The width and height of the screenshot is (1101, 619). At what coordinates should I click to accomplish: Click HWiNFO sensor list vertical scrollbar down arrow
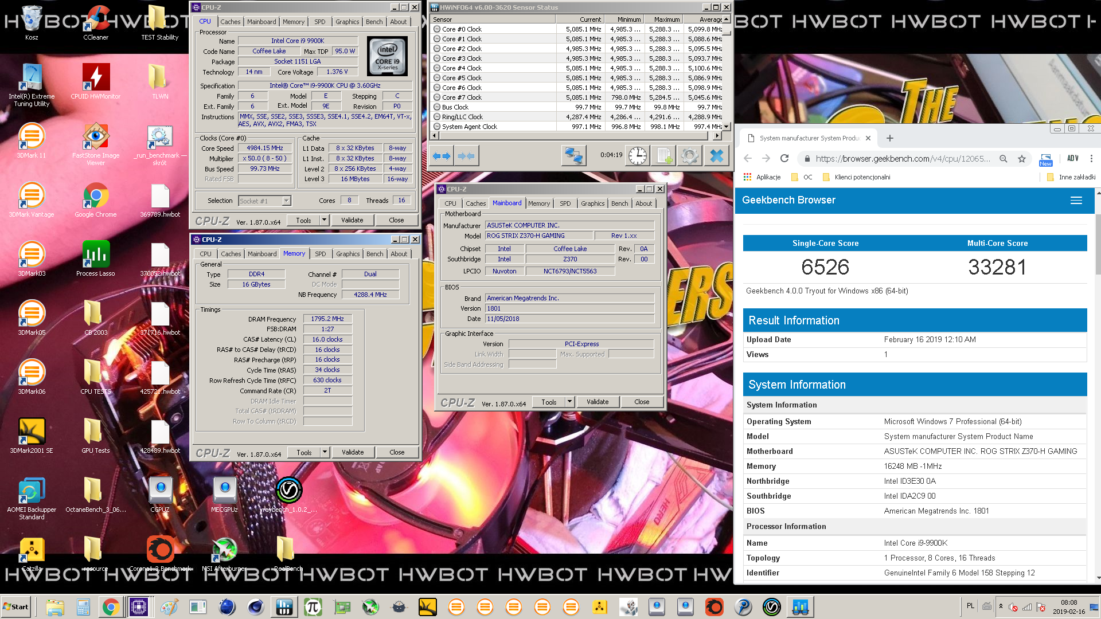click(x=727, y=127)
